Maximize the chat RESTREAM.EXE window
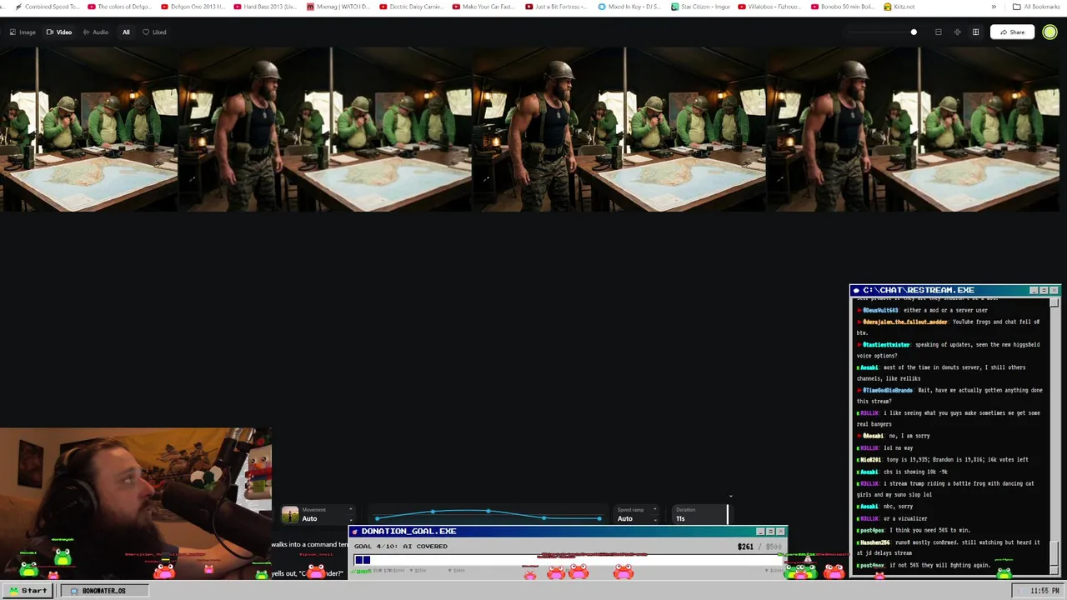The width and height of the screenshot is (1067, 600). 1044,290
